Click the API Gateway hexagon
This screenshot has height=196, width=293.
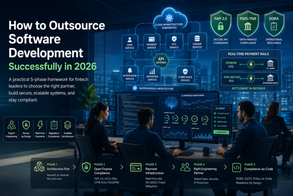[x=161, y=61]
